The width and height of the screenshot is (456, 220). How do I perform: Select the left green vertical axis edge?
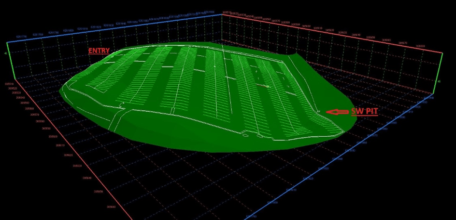(8, 59)
